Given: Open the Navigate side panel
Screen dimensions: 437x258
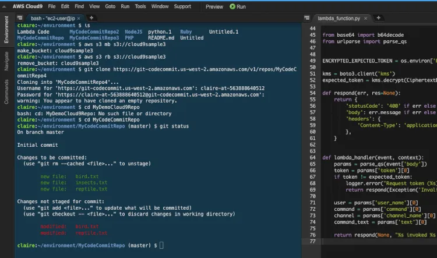Looking at the screenshot, I should [6, 61].
